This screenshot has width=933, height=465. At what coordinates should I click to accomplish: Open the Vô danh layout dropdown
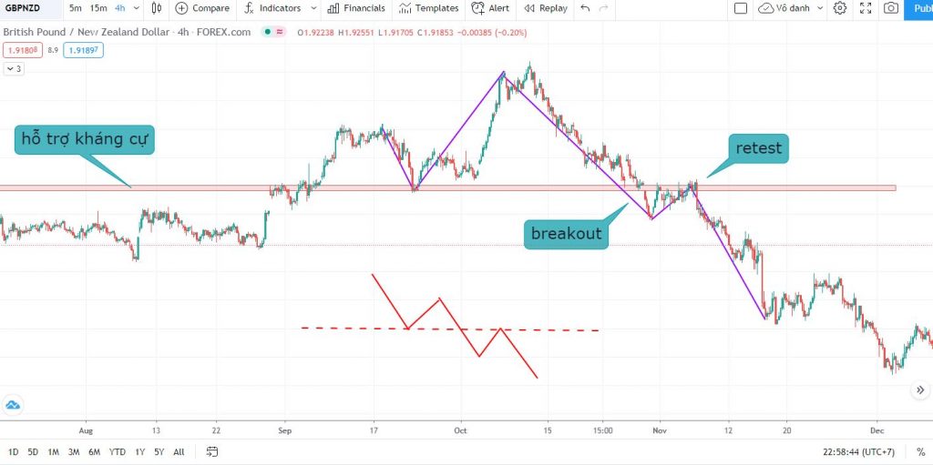point(791,8)
